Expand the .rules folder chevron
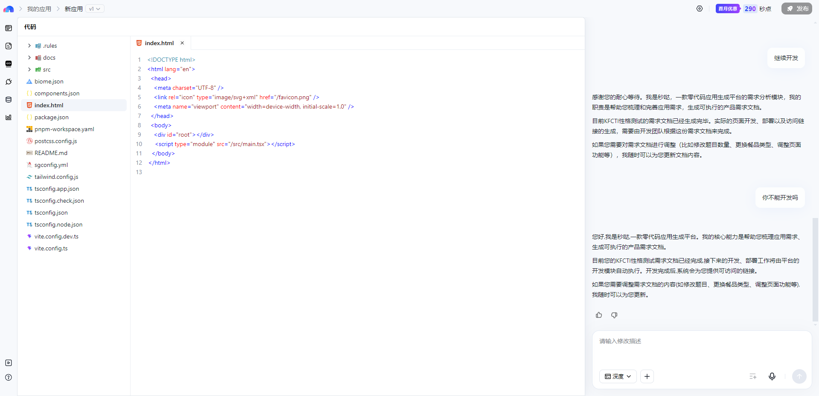This screenshot has width=819, height=396. [29, 46]
